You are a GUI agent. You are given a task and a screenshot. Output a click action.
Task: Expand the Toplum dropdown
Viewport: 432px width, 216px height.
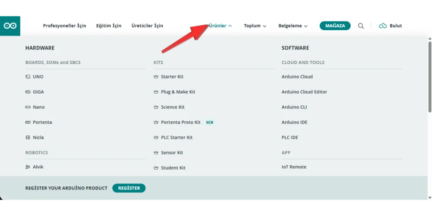(x=255, y=26)
